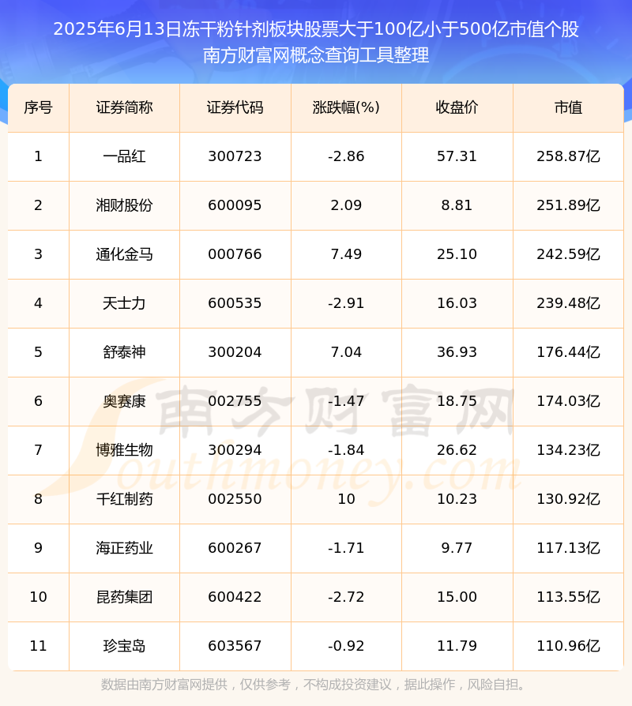Image resolution: width=632 pixels, height=706 pixels.
Task: Click closing price 15.00
Action: (x=457, y=597)
